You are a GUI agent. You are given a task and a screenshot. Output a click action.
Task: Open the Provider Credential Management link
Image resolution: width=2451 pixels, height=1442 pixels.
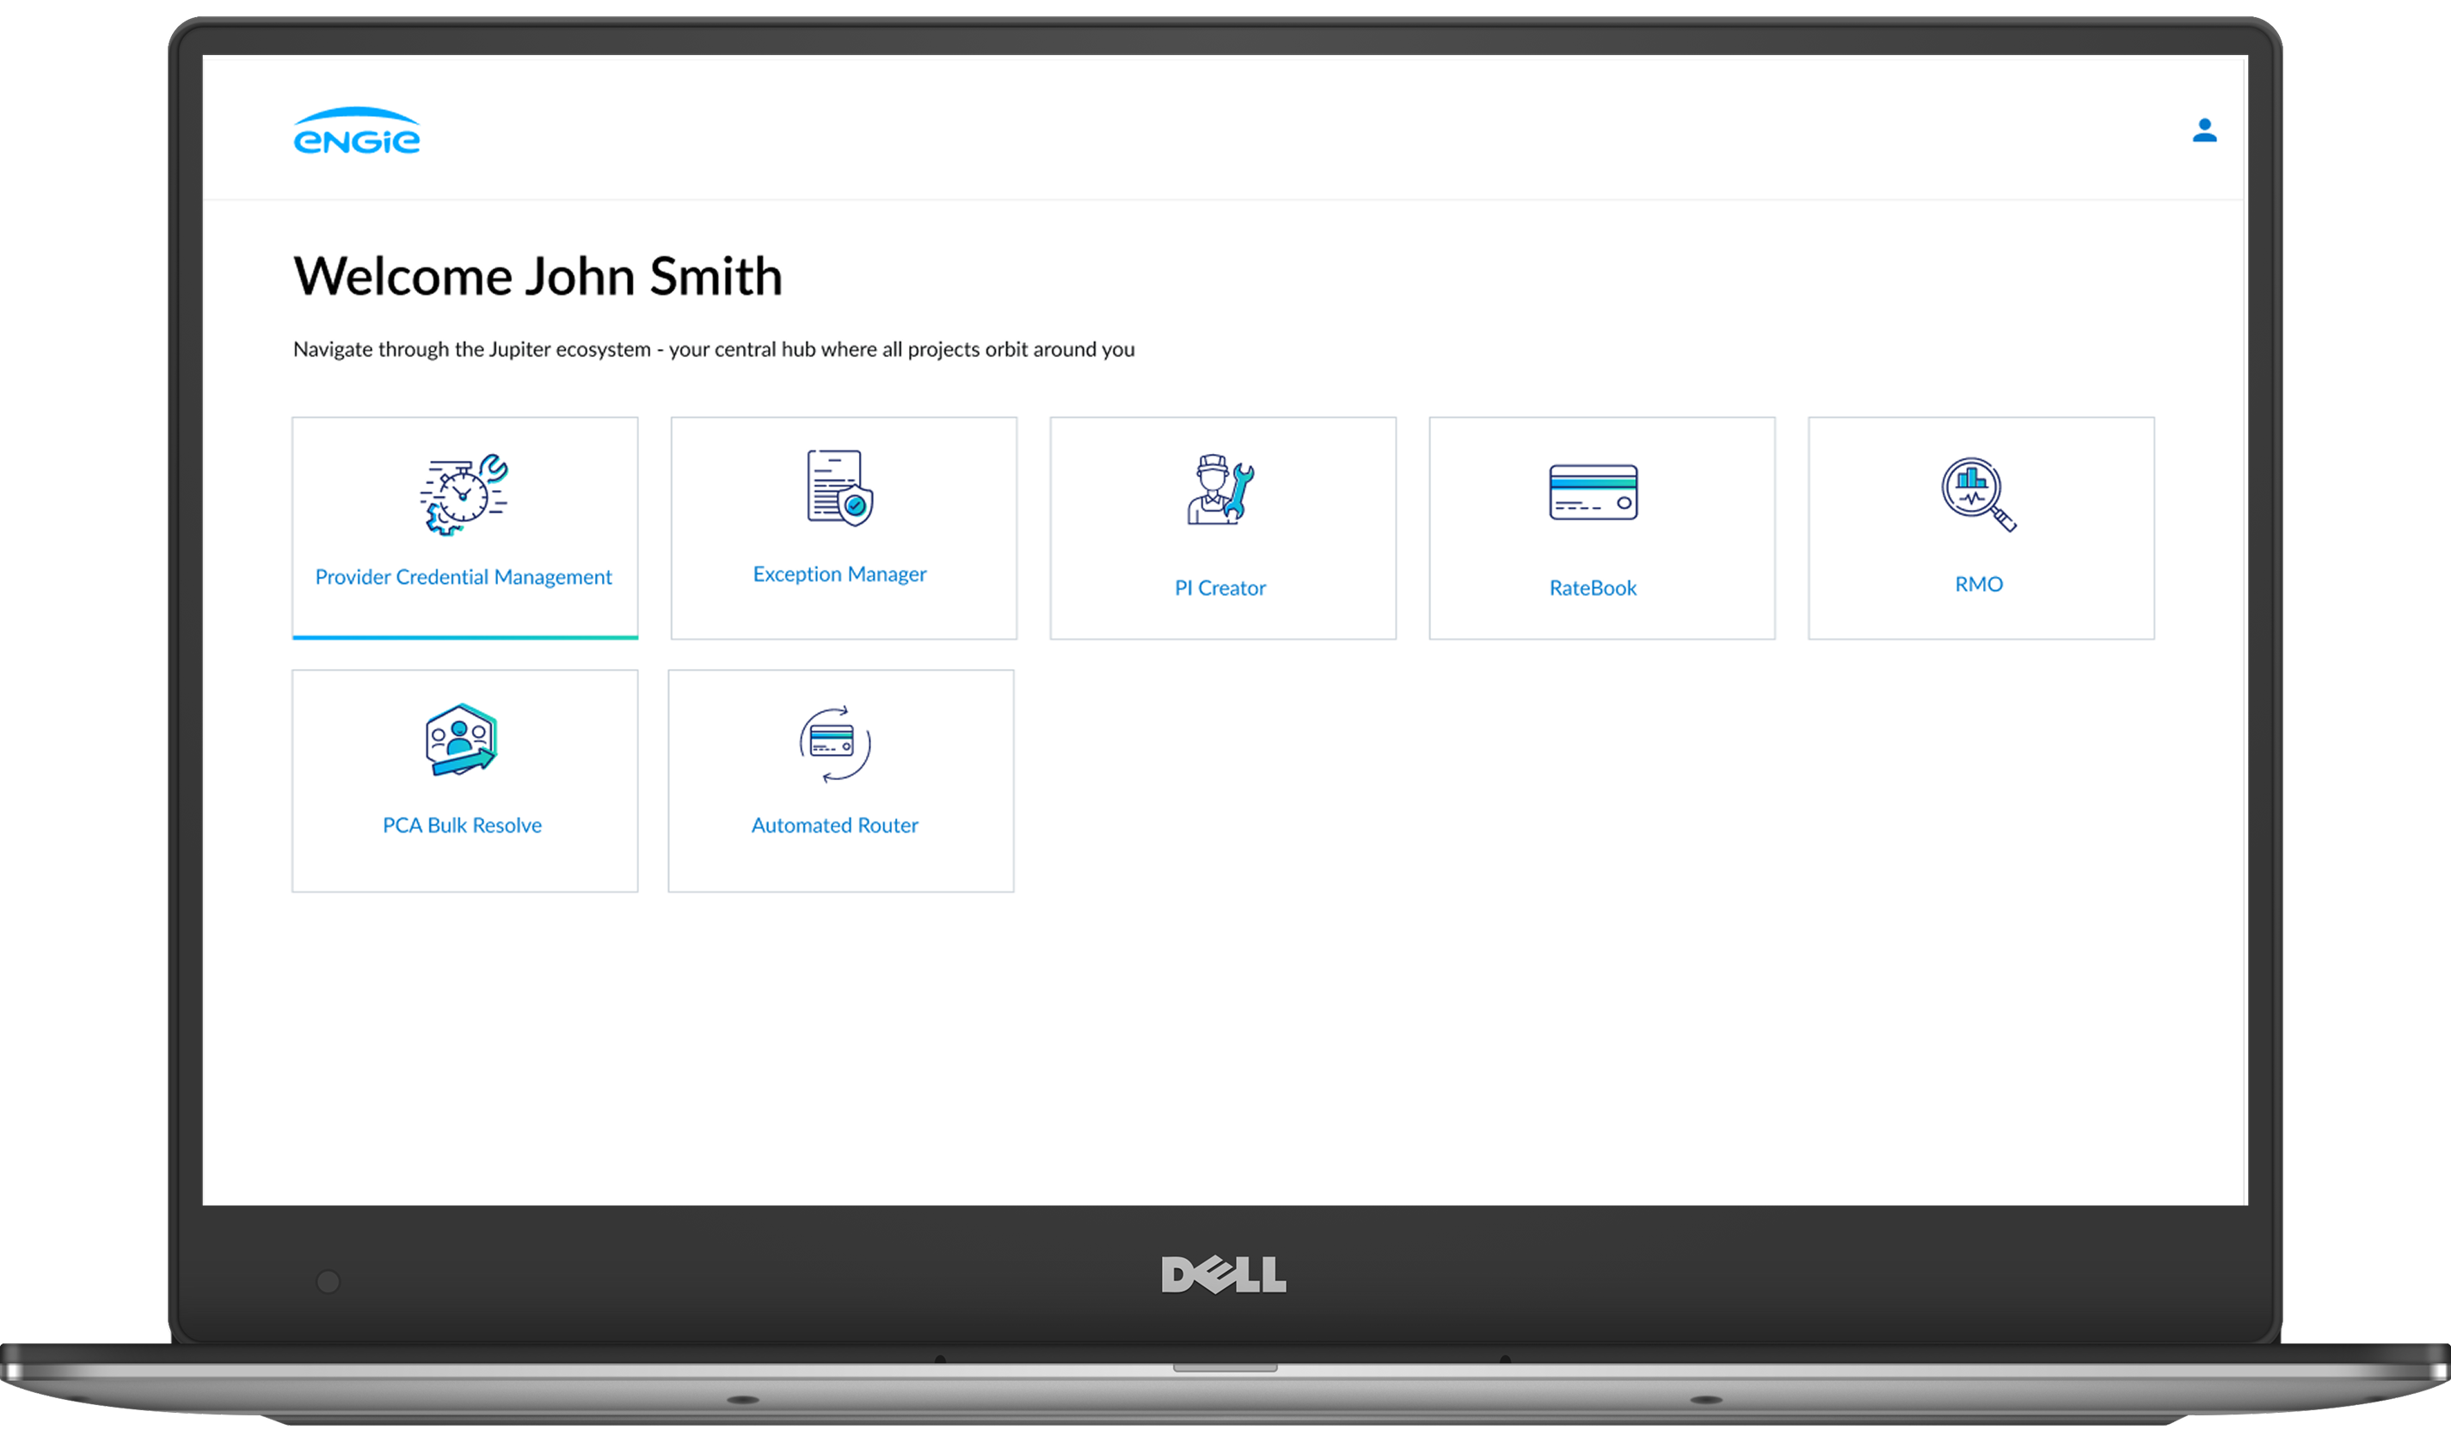463,575
